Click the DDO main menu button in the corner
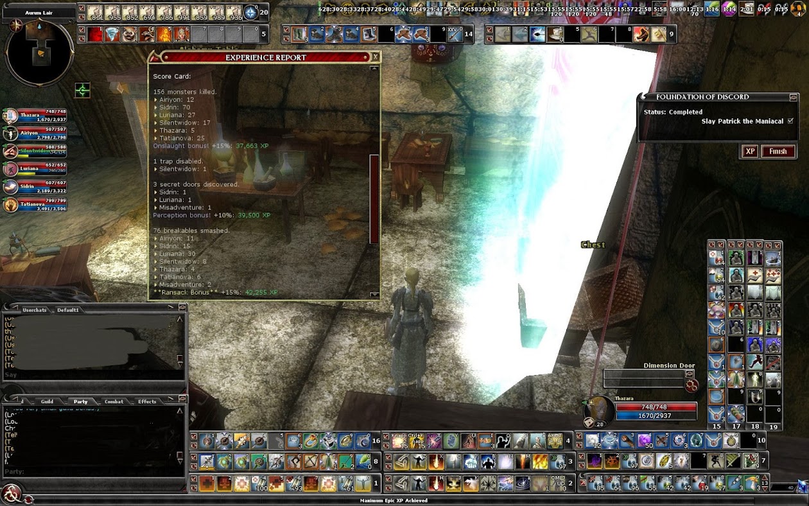This screenshot has height=506, width=809. click(12, 494)
